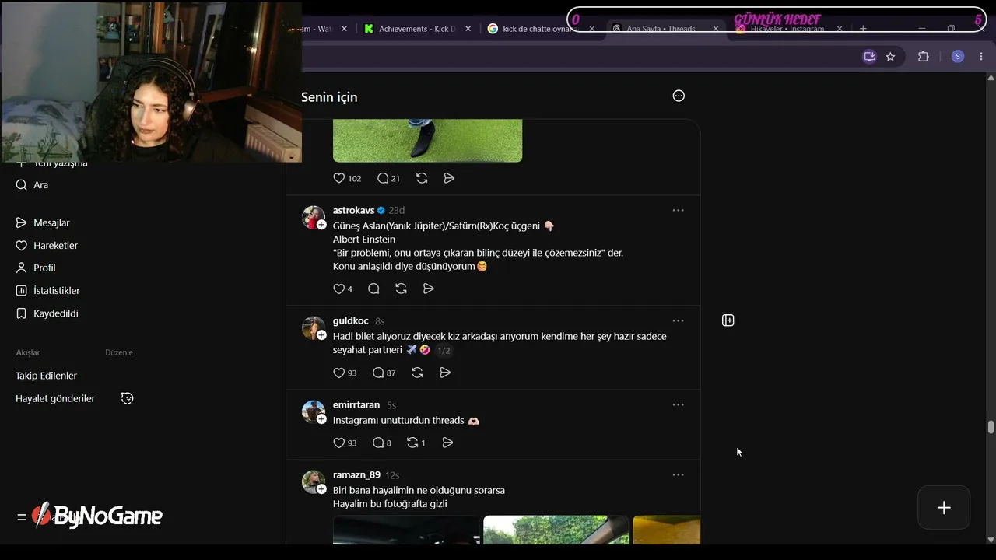
Task: Open the Ara search icon in sidebar
Action: 22,185
